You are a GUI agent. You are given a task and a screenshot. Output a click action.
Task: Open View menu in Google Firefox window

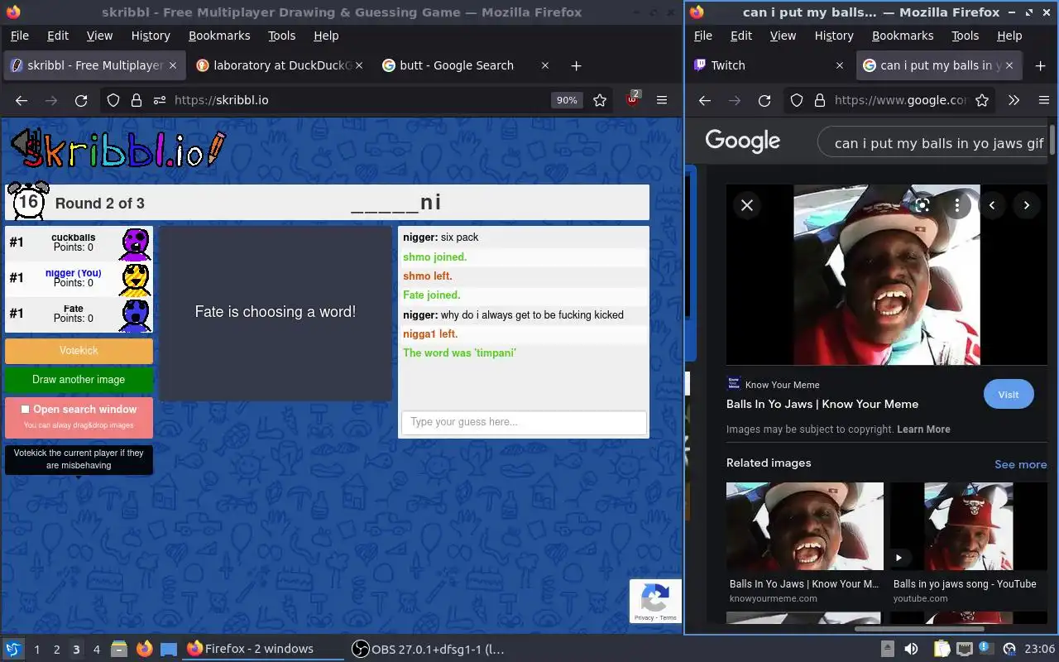[783, 36]
